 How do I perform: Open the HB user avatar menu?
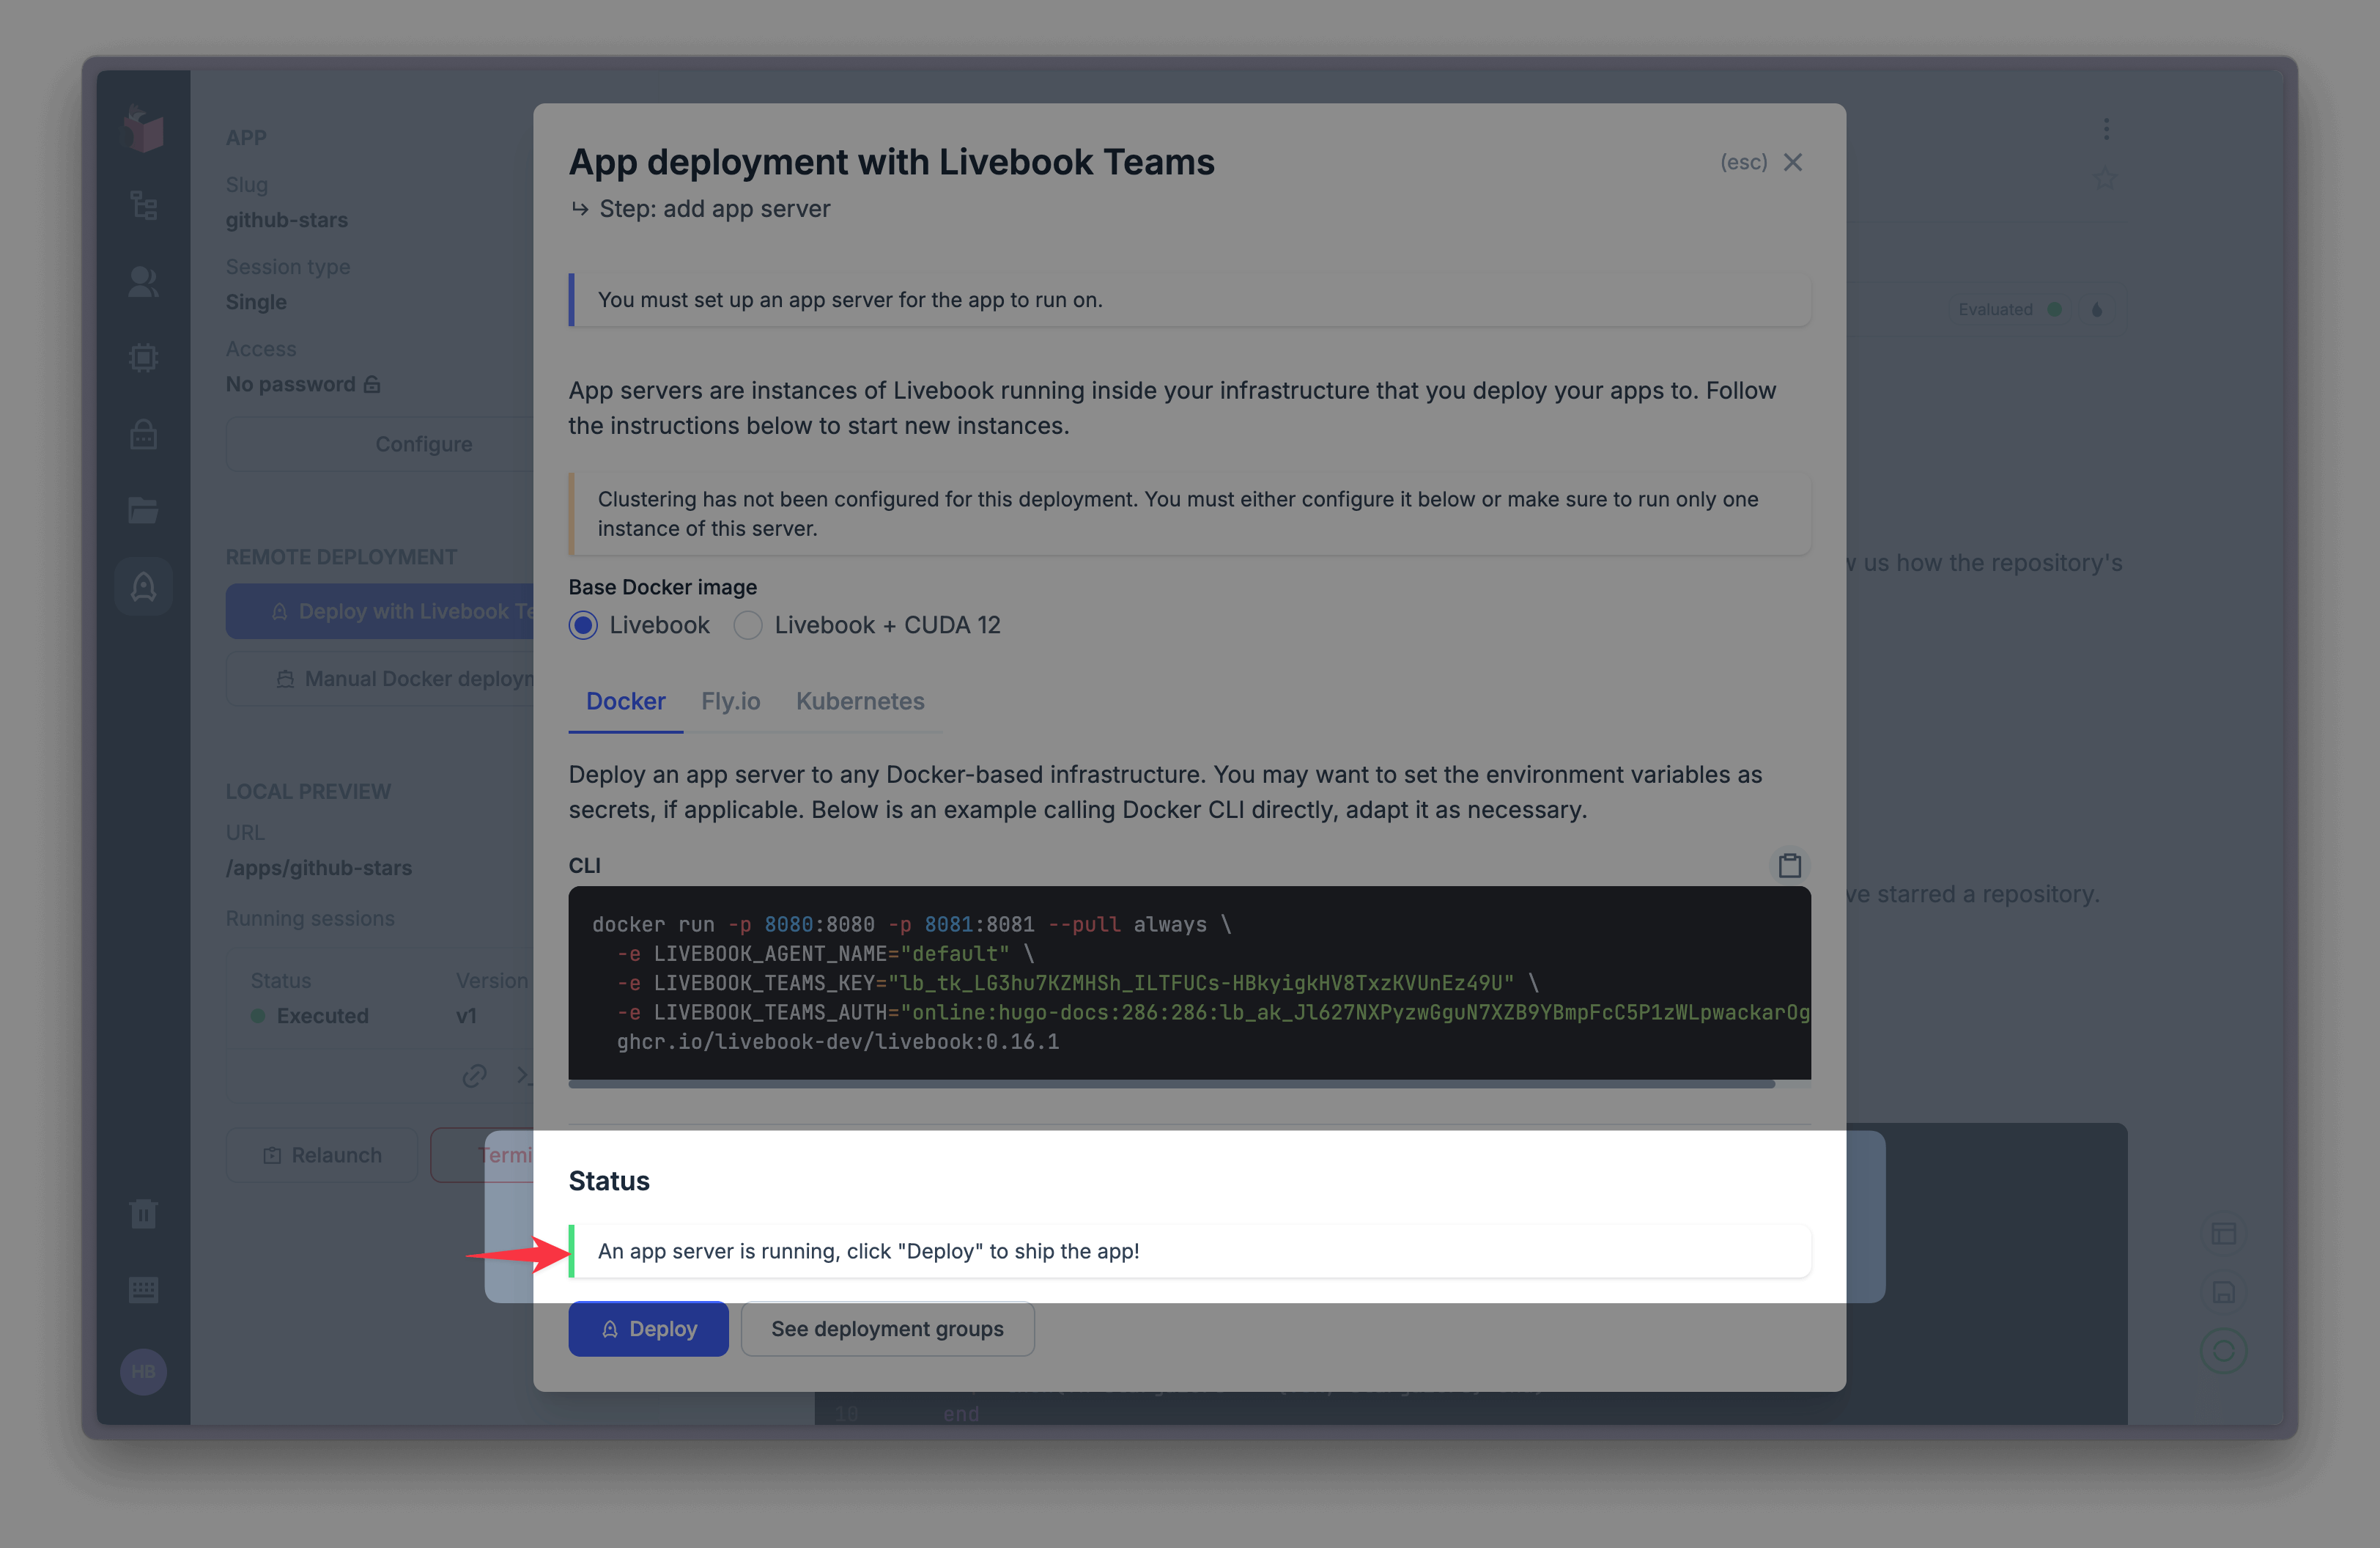coord(143,1371)
